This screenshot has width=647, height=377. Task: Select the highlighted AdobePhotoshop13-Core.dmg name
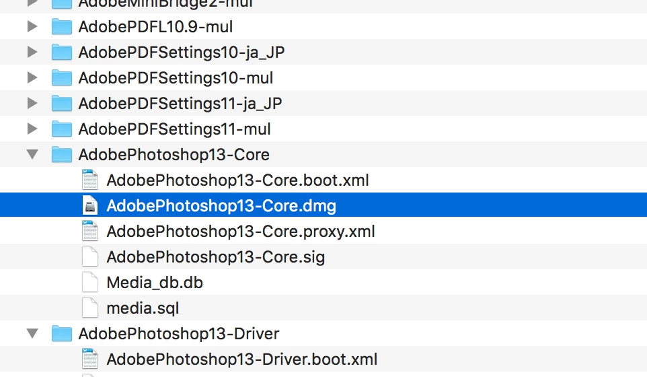coord(221,206)
